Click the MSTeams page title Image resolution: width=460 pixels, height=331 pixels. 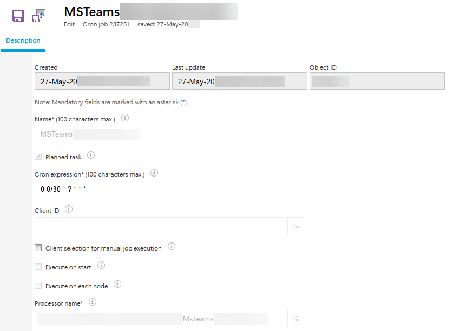[92, 12]
